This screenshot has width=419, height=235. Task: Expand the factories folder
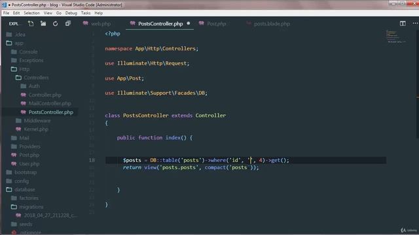(x=29, y=198)
